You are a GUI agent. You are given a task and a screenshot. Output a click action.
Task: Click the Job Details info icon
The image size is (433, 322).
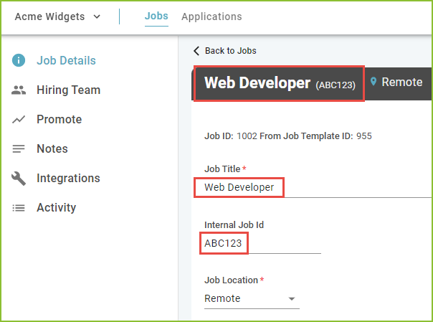click(x=19, y=60)
